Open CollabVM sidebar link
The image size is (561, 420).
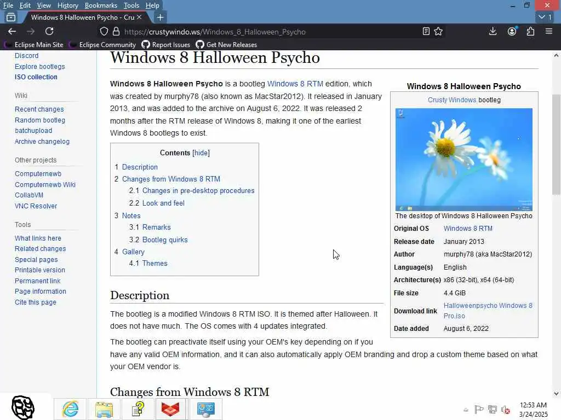click(29, 195)
